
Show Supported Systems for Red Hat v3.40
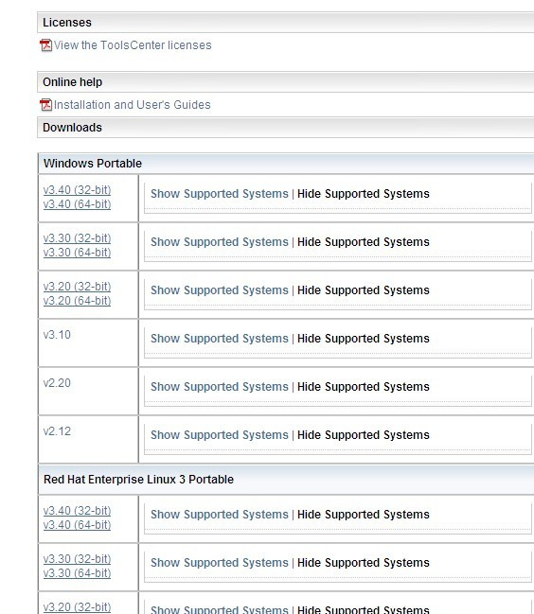tap(220, 514)
